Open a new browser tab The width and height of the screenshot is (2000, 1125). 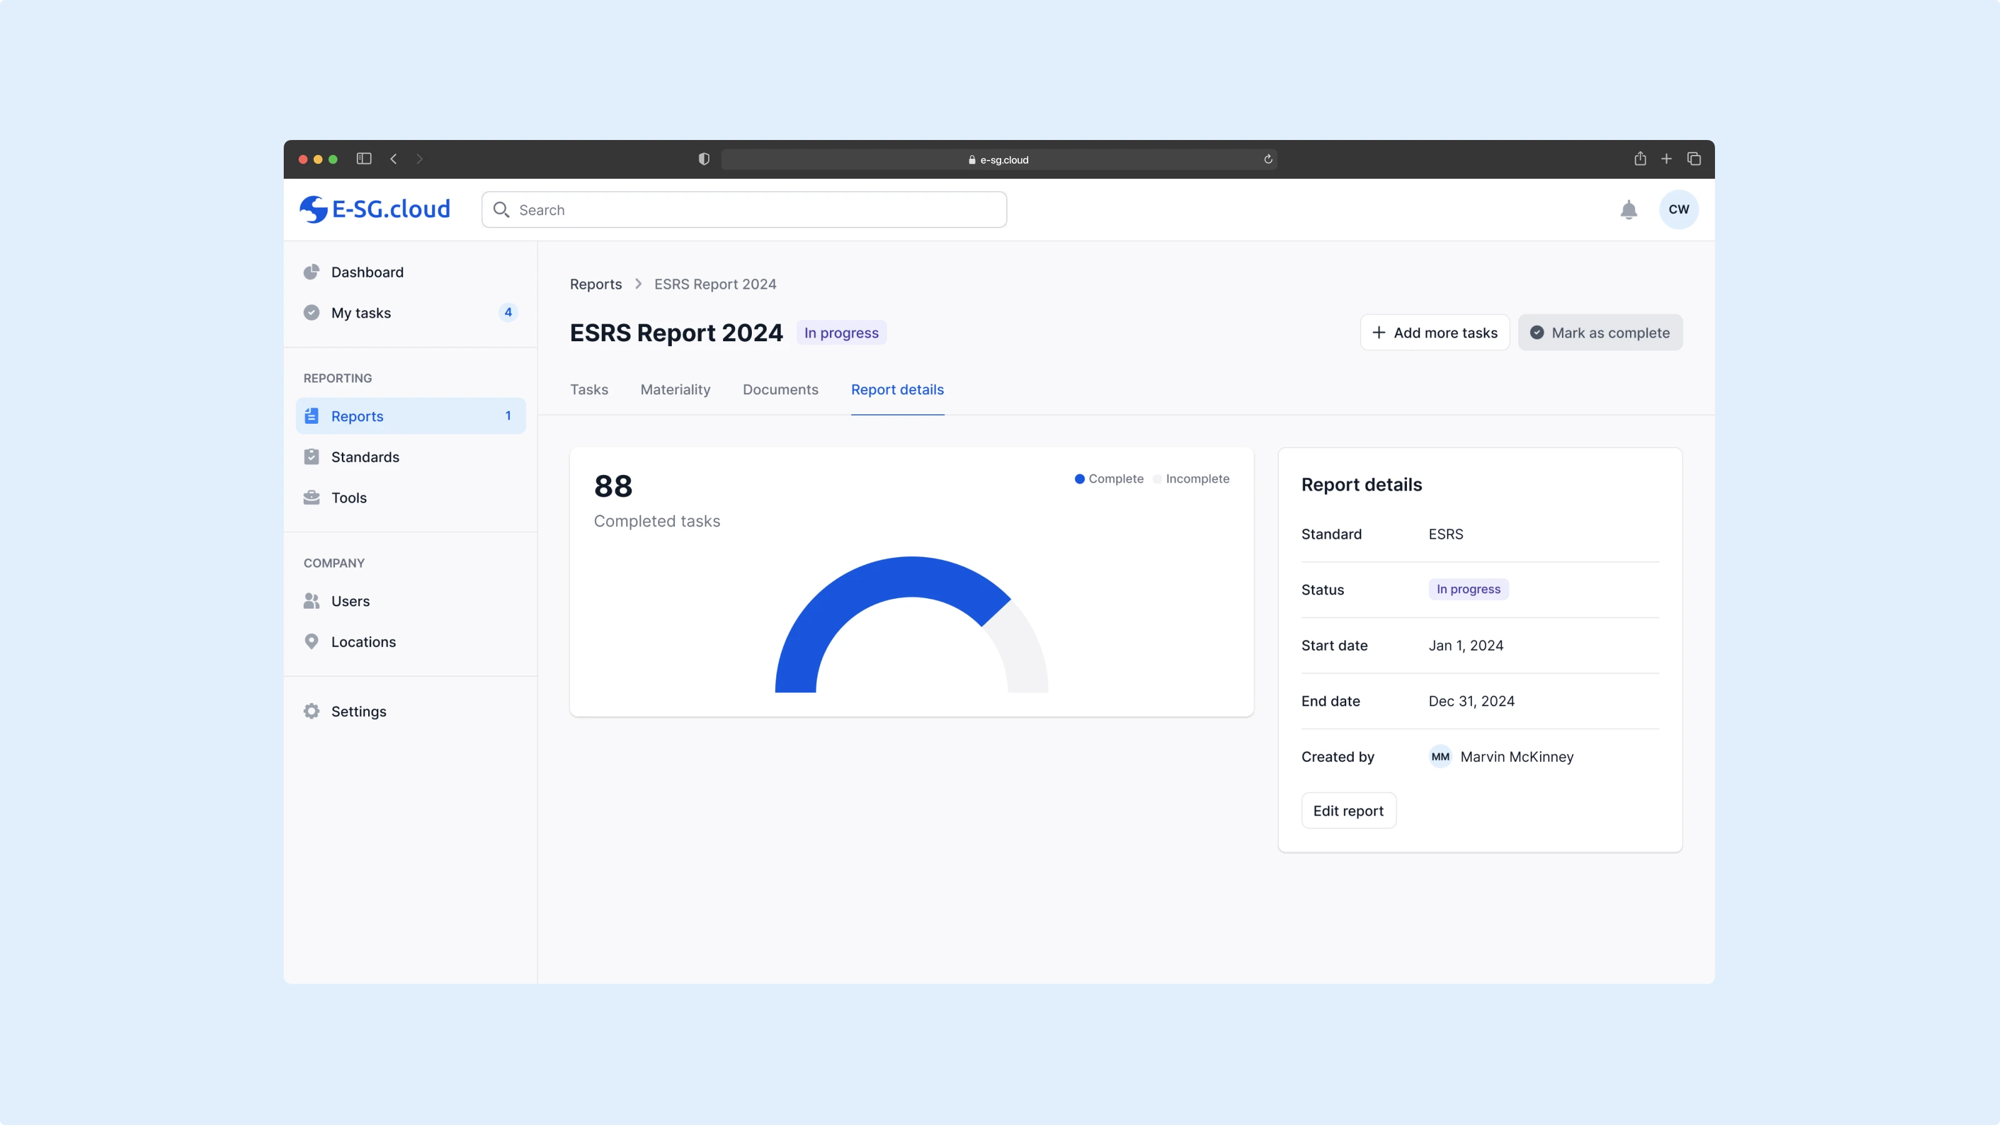[x=1666, y=159]
